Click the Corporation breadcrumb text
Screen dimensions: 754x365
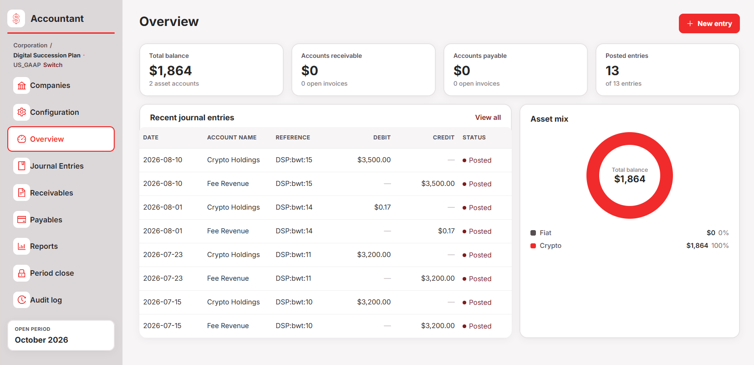(x=31, y=46)
